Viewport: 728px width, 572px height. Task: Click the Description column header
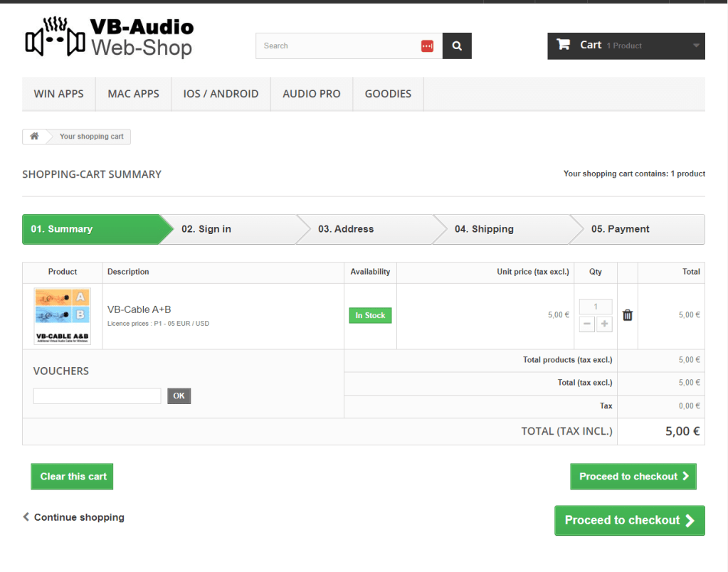coord(128,272)
